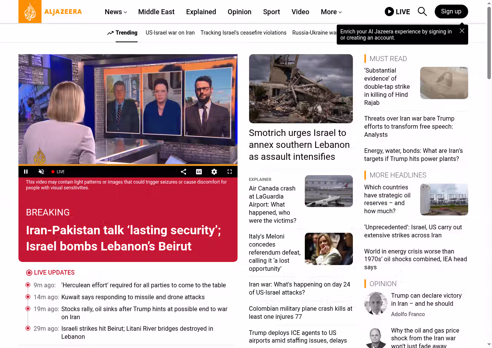
Task: Go to the Opinion section
Action: point(239,12)
